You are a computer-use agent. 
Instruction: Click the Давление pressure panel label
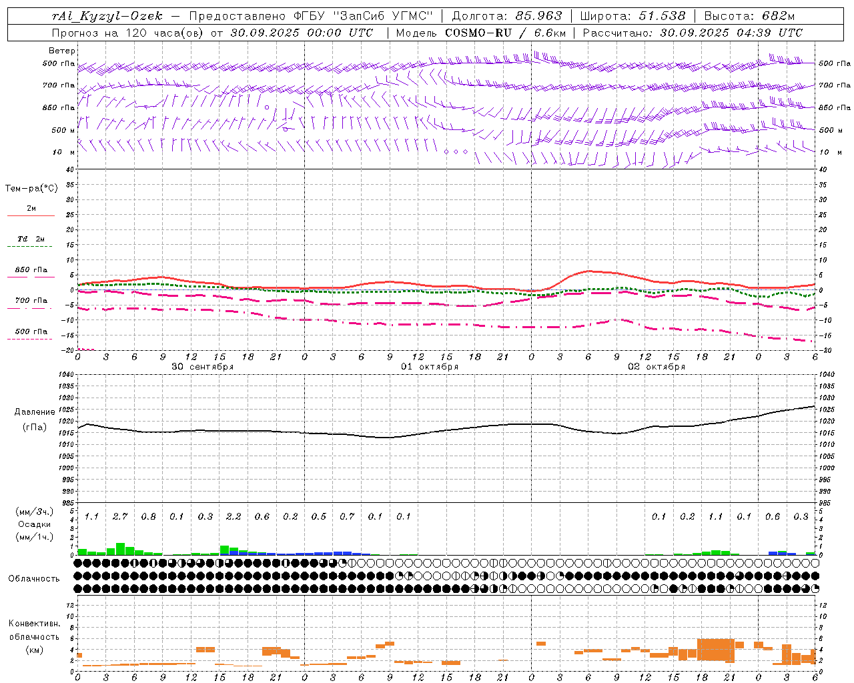(x=35, y=412)
